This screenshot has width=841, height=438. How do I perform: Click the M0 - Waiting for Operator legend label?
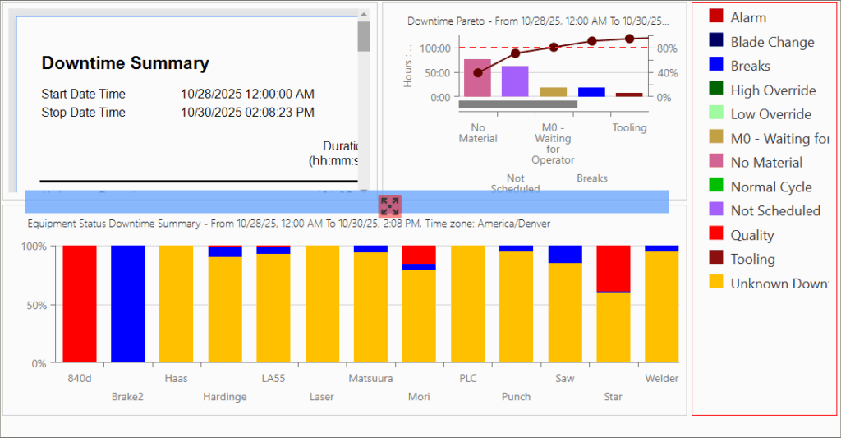pyautogui.click(x=779, y=138)
